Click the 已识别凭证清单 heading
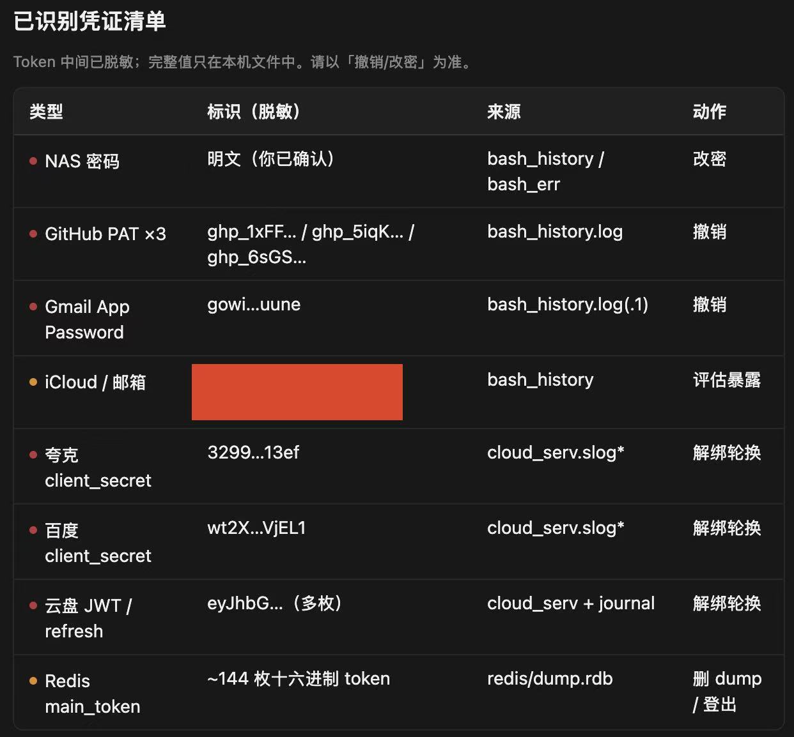Screen dimensions: 794x737 (x=90, y=21)
